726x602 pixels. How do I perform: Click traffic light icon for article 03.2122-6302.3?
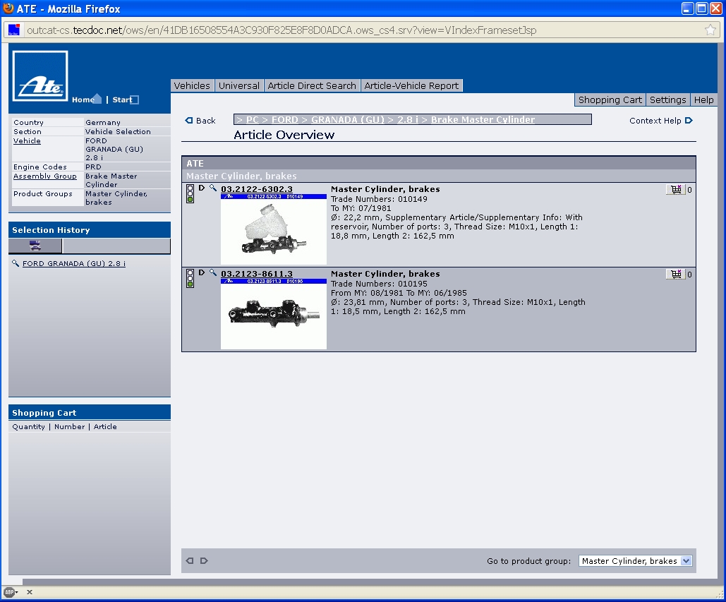click(190, 193)
